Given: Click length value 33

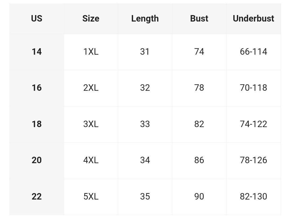Looking at the screenshot, I should pos(145,124).
